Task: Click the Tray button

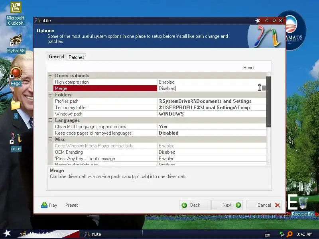Action: tap(49, 205)
